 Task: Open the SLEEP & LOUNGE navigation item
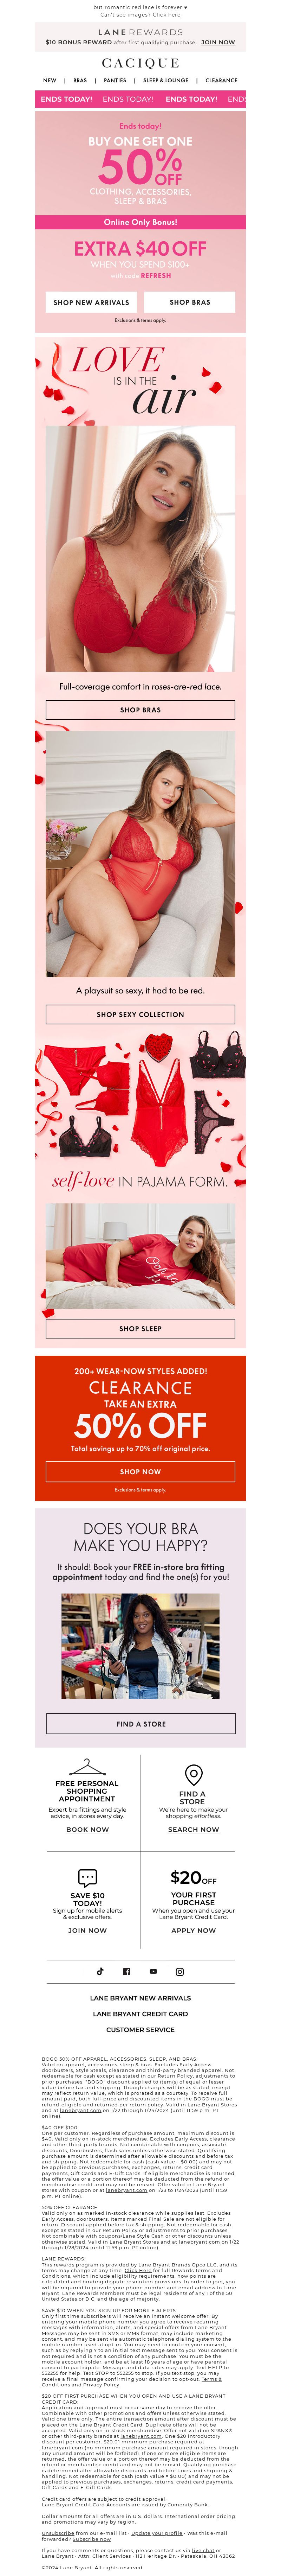(x=165, y=80)
